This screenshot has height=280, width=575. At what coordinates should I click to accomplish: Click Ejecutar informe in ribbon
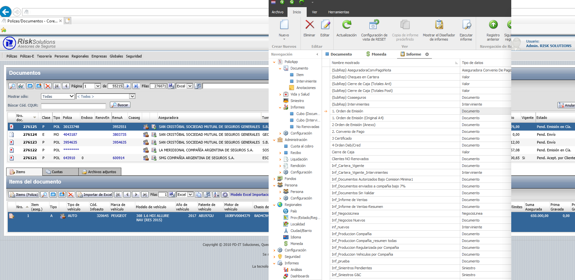click(466, 30)
